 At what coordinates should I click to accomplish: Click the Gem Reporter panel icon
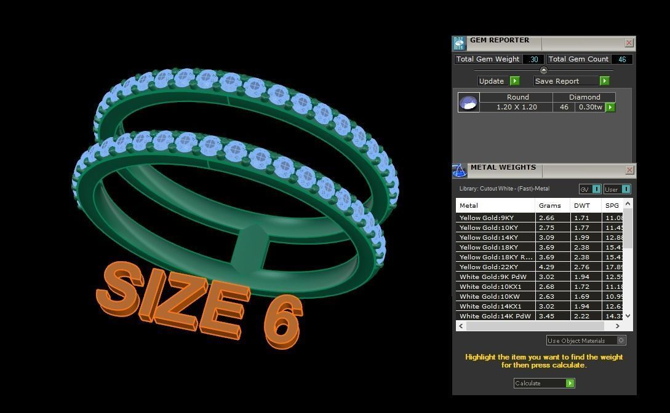tap(459, 43)
